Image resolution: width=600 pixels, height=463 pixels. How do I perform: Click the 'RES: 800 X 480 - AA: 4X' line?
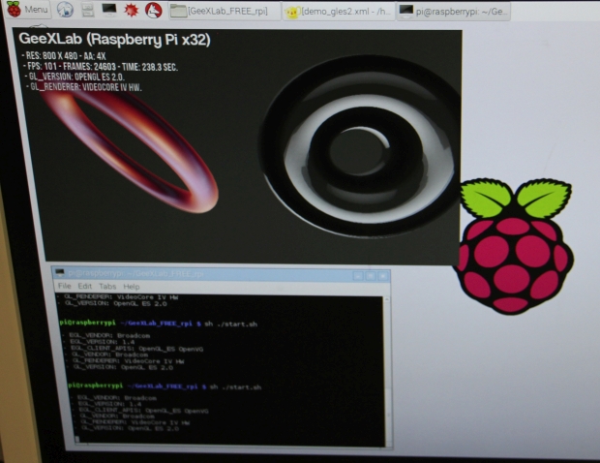point(64,56)
